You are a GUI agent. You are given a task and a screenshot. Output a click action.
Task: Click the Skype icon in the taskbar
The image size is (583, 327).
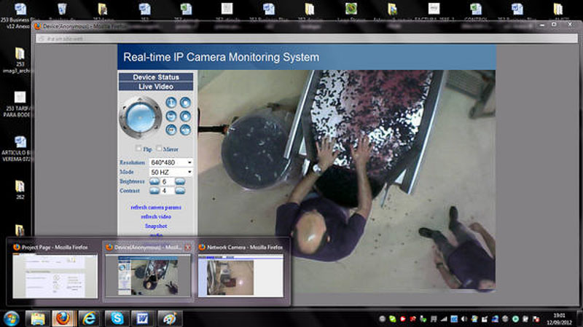coord(115,318)
